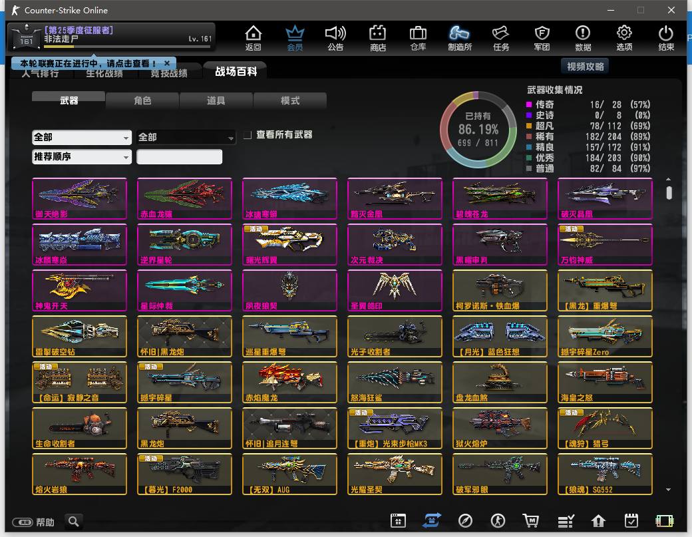Click the 86.19% collection progress ring
This screenshot has width=692, height=537.
(x=478, y=129)
